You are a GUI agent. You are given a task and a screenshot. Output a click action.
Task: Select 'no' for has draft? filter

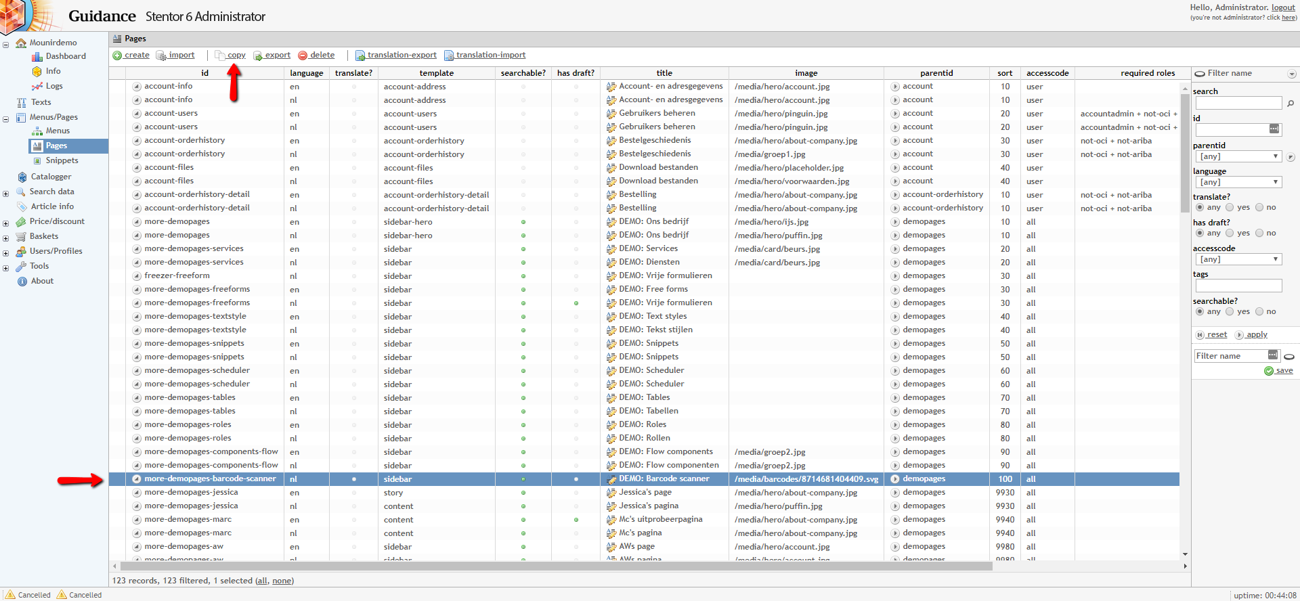point(1259,233)
